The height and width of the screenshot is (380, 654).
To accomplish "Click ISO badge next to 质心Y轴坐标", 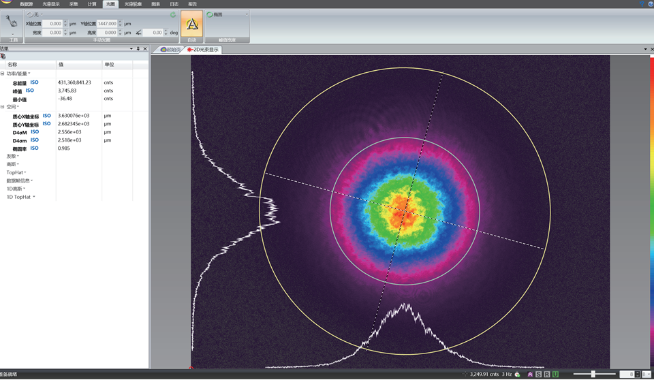I will point(47,124).
